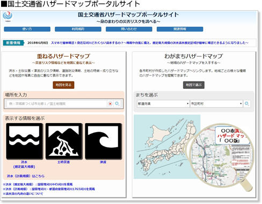The width and height of the screenshot is (262, 204).
Task: Open the 関連情報 menu button
Action: [180, 29]
